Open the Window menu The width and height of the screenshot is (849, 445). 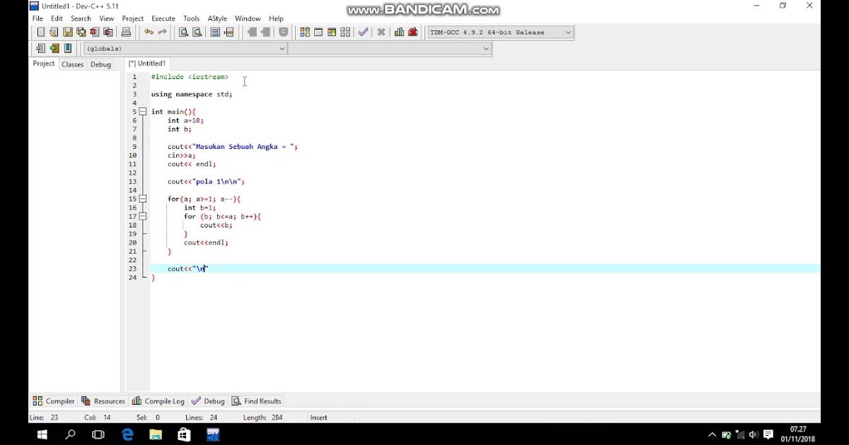(x=248, y=18)
